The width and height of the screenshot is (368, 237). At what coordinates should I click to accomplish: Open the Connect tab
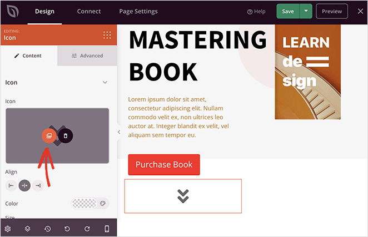[89, 11]
